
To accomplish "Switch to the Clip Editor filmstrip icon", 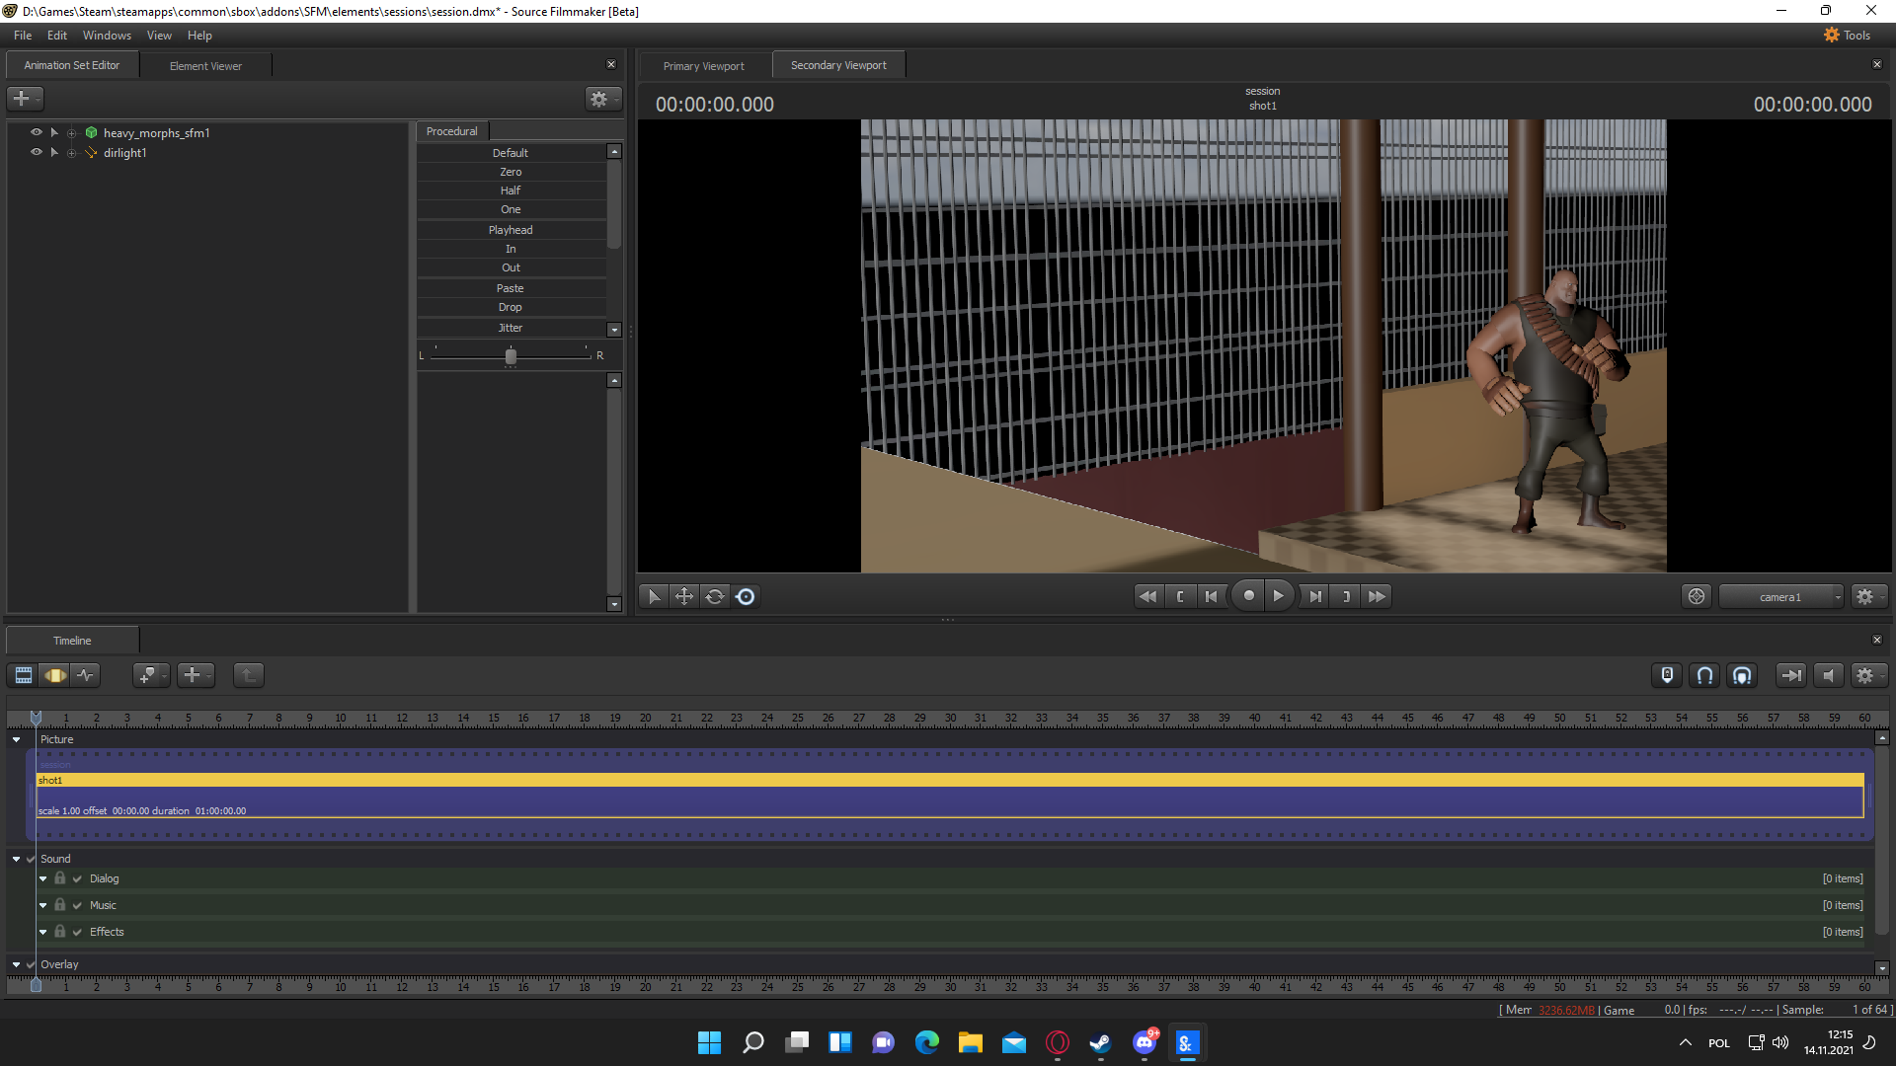I will (22, 675).
